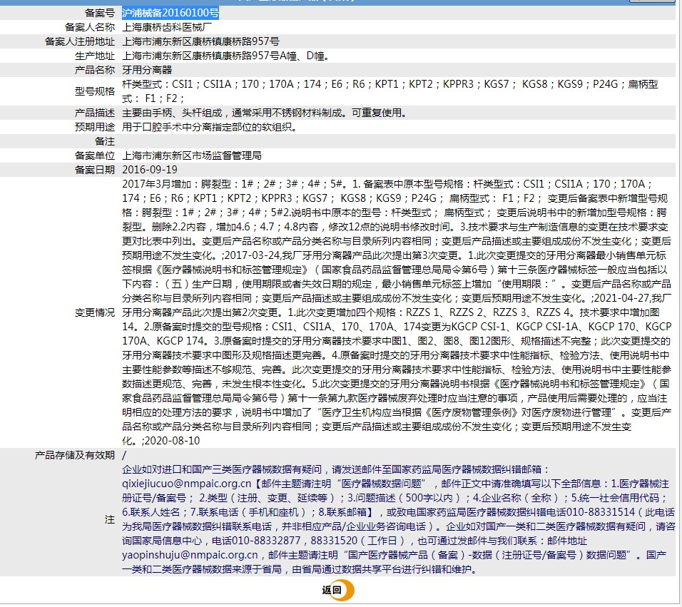The width and height of the screenshot is (682, 607).
Task: Click the 预期用途 label
Action: (95, 128)
